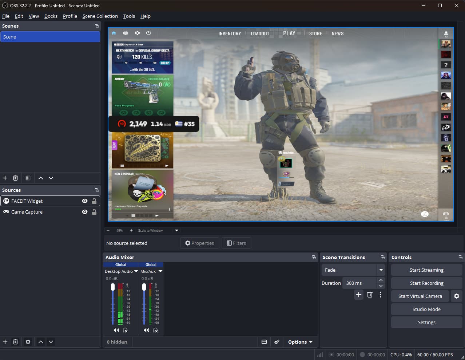Pop out the Audio Mixer dock

(x=314, y=257)
